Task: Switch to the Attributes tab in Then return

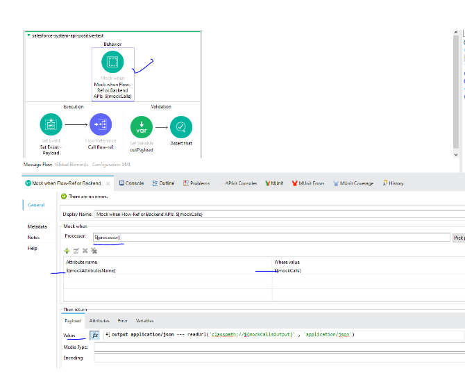Action: pyautogui.click(x=99, y=321)
